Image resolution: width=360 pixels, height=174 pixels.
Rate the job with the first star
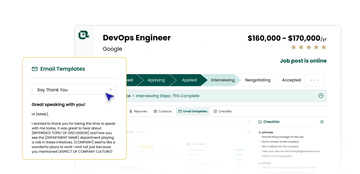[x=294, y=47]
